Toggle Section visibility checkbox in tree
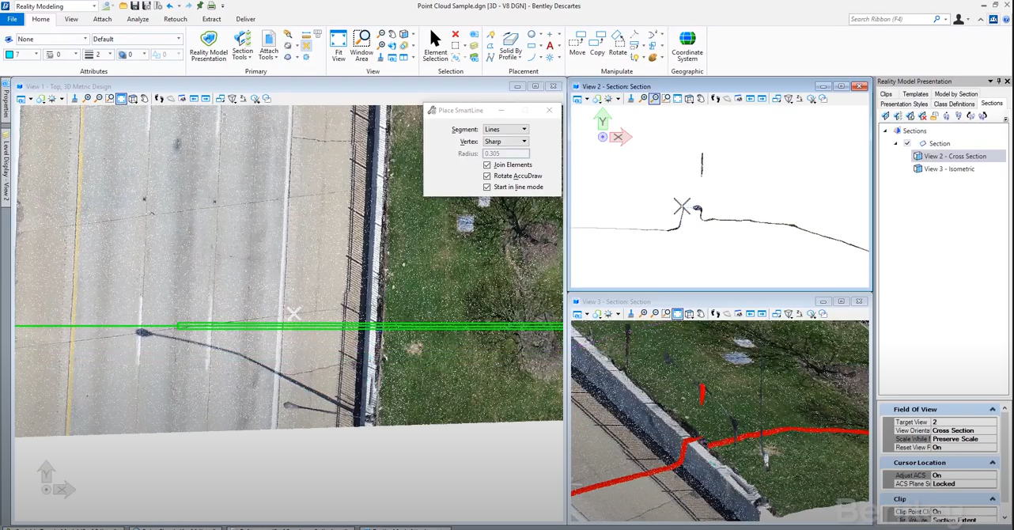This screenshot has height=530, width=1014. [x=907, y=143]
